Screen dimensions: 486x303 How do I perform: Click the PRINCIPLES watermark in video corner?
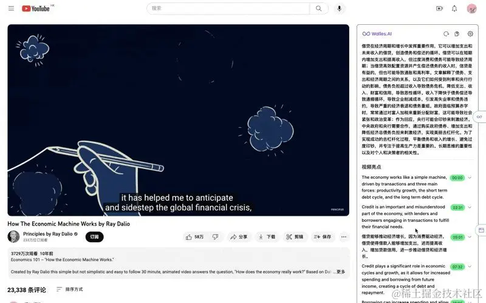pyautogui.click(x=337, y=210)
